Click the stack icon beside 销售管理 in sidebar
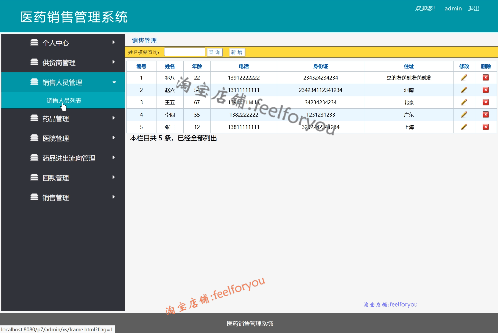Viewport: 498px width, 333px height. coord(34,197)
